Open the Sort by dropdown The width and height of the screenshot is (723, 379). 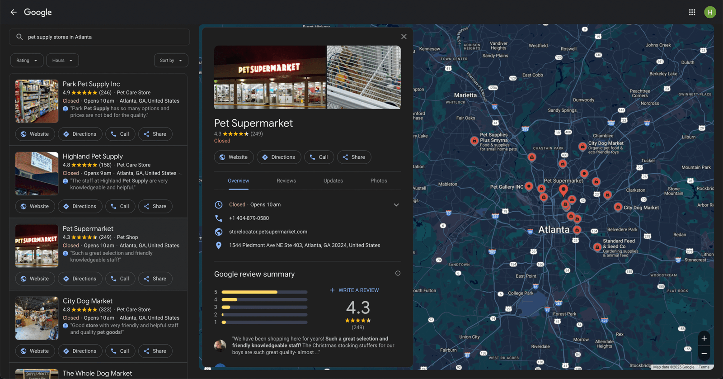point(171,61)
